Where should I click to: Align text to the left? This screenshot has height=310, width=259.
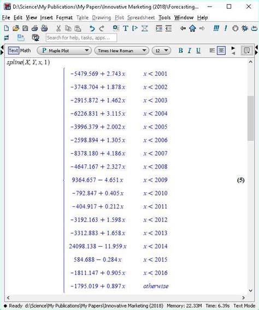pos(212,51)
